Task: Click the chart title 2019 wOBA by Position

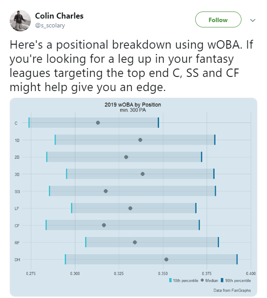Action: point(133,104)
